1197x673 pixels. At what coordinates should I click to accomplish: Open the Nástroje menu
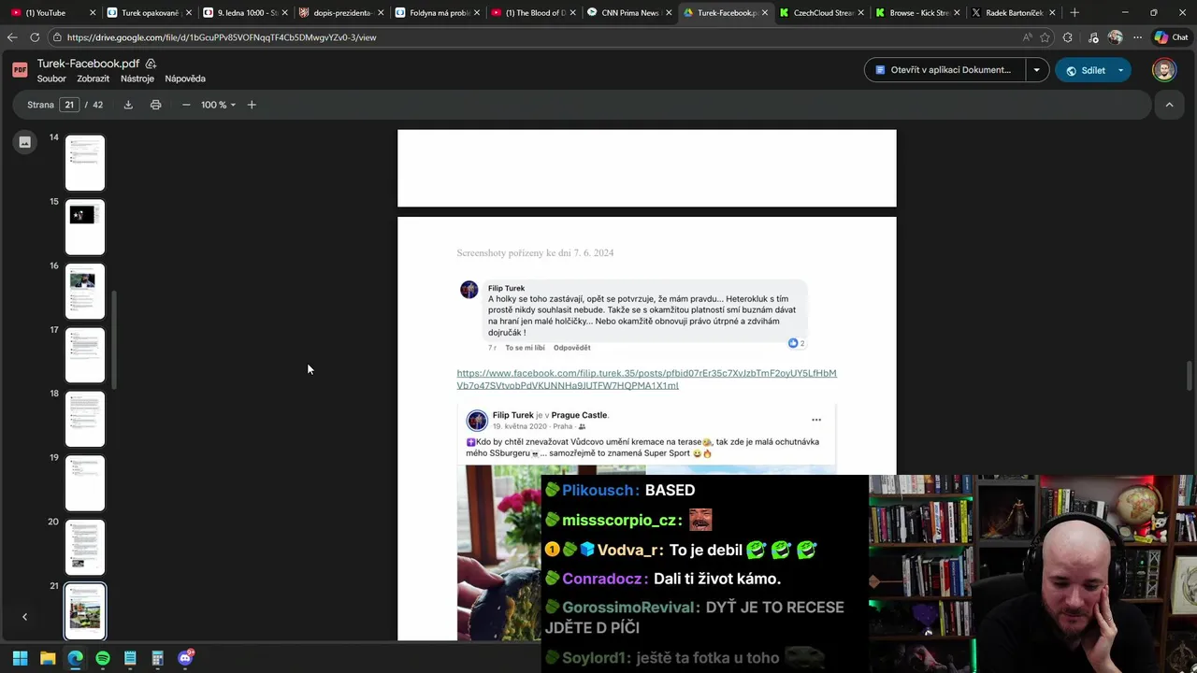point(137,79)
